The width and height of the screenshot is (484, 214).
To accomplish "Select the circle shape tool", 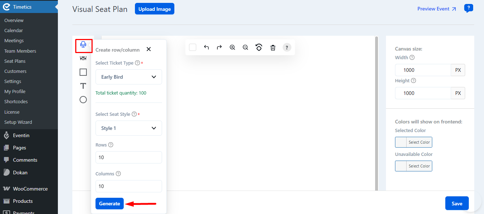I will (x=83, y=100).
